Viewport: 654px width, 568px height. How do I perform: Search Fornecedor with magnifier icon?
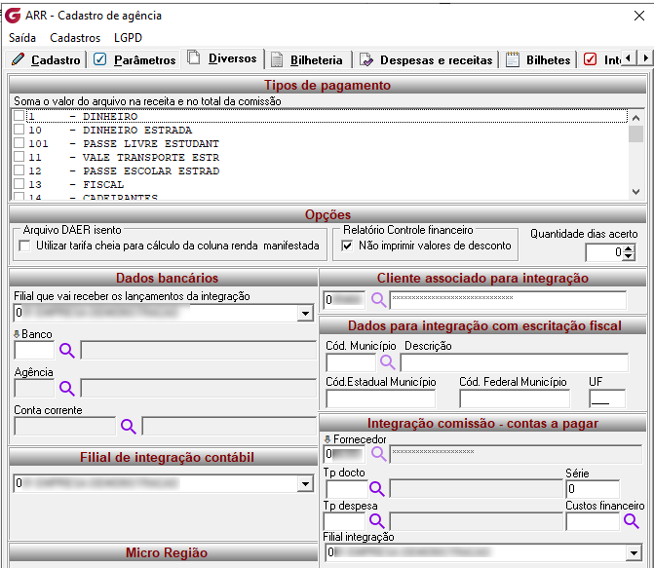pos(378,454)
